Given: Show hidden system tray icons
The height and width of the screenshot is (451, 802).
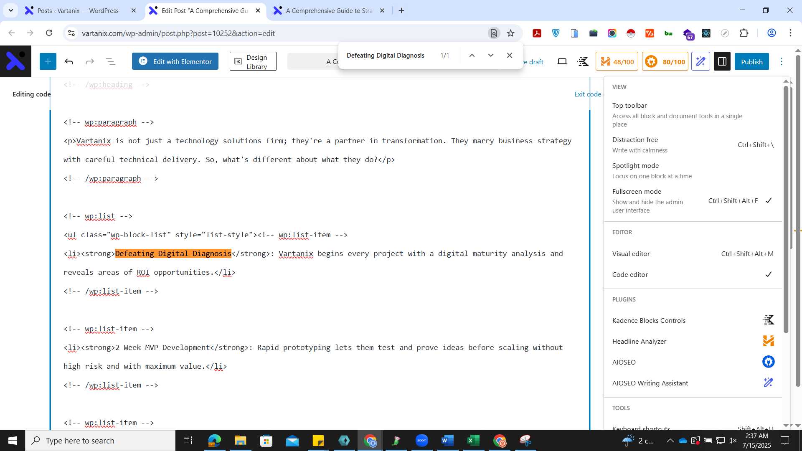Looking at the screenshot, I should (670, 441).
